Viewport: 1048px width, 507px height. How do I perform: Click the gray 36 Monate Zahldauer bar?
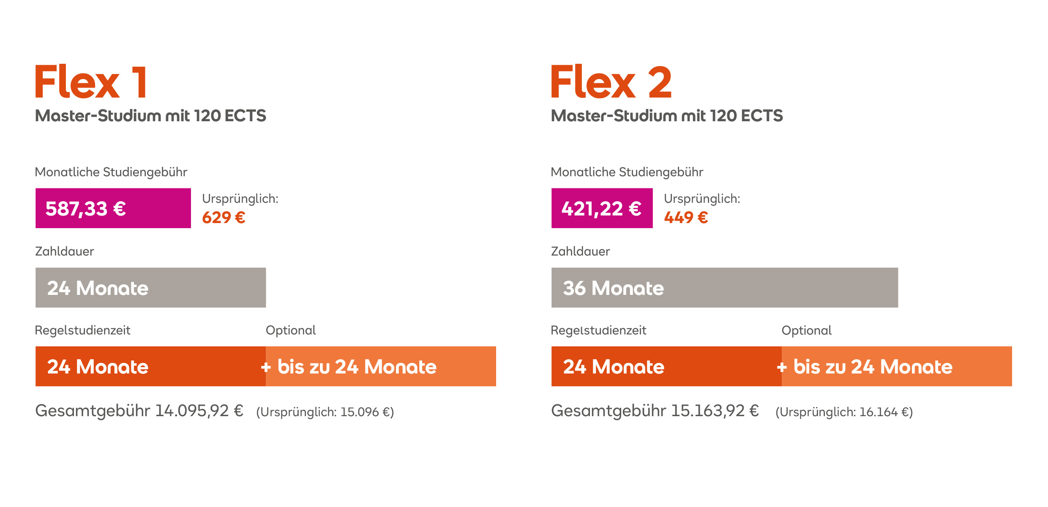[x=725, y=288]
